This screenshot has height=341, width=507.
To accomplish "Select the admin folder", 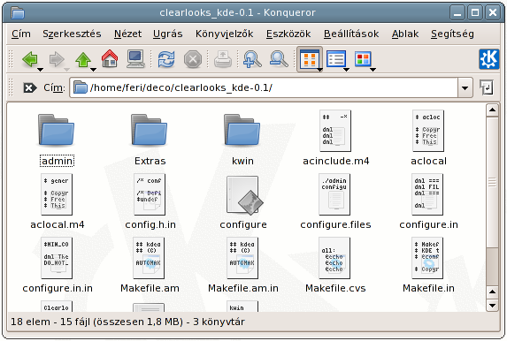I will pyautogui.click(x=57, y=140).
